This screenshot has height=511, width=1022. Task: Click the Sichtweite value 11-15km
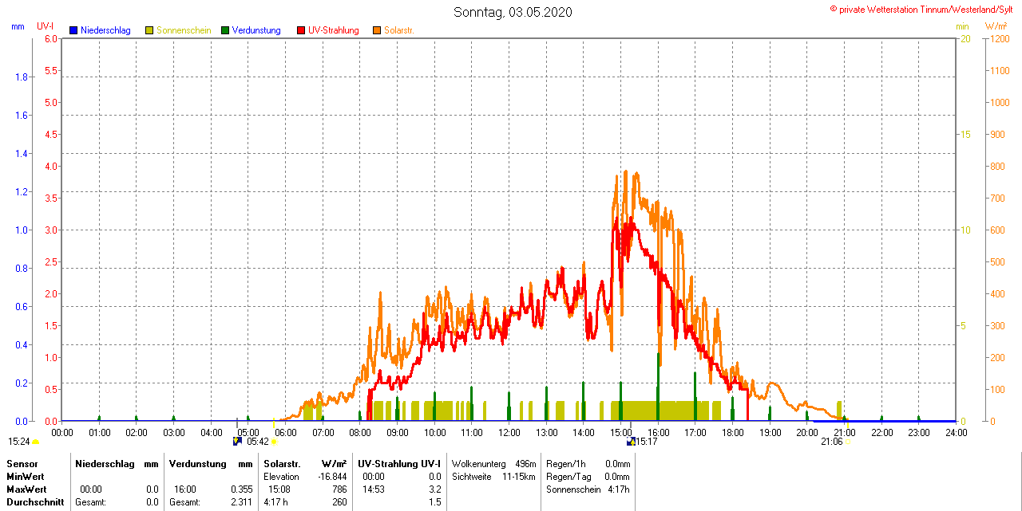[519, 476]
